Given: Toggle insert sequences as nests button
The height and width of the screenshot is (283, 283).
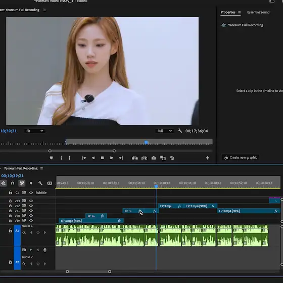Looking at the screenshot, I should 3,183.
